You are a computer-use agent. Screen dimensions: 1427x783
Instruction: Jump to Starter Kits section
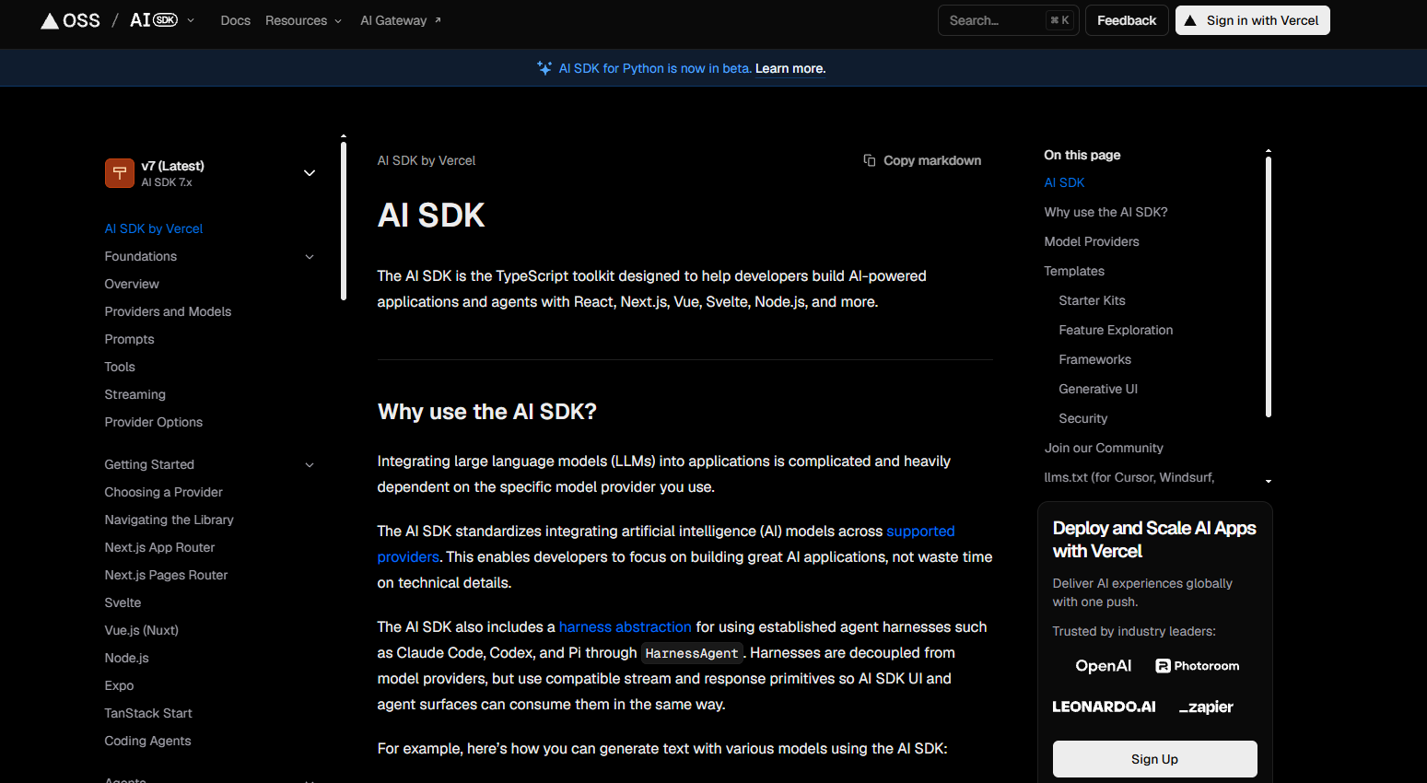[1092, 300]
